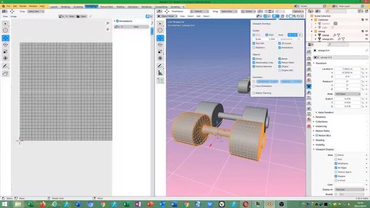Activate Move tool in UV editor toolbar

5,38
